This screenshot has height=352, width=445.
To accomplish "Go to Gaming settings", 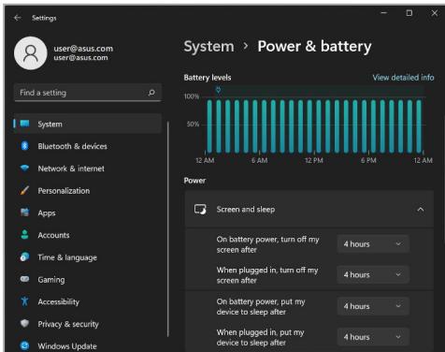I will click(x=88, y=280).
